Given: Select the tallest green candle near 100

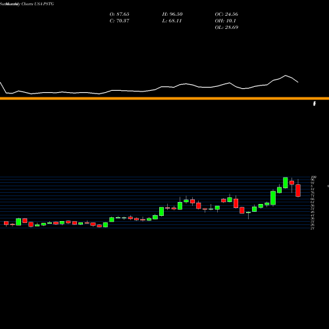Looking at the screenshot, I should pos(286,183).
